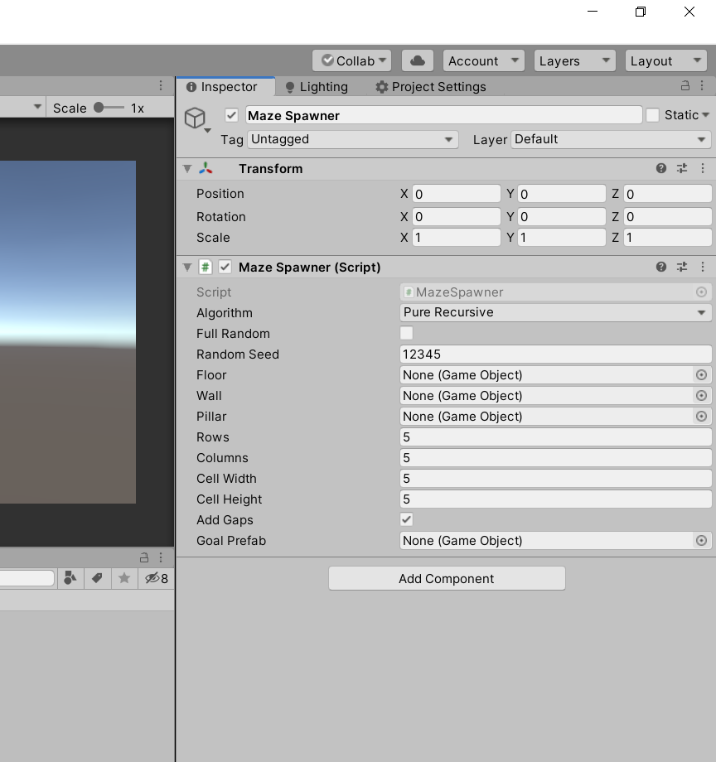Open the Layer dropdown set to Default
This screenshot has height=762, width=716.
(612, 139)
